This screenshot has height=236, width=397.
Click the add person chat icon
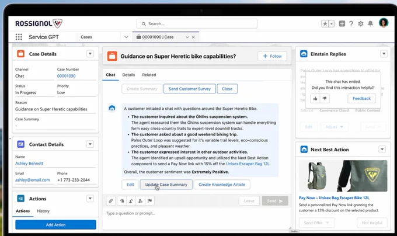click(140, 201)
